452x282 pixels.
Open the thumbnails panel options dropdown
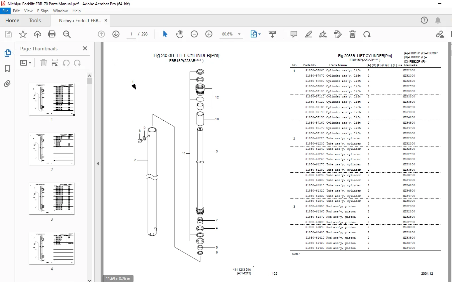pyautogui.click(x=26, y=63)
